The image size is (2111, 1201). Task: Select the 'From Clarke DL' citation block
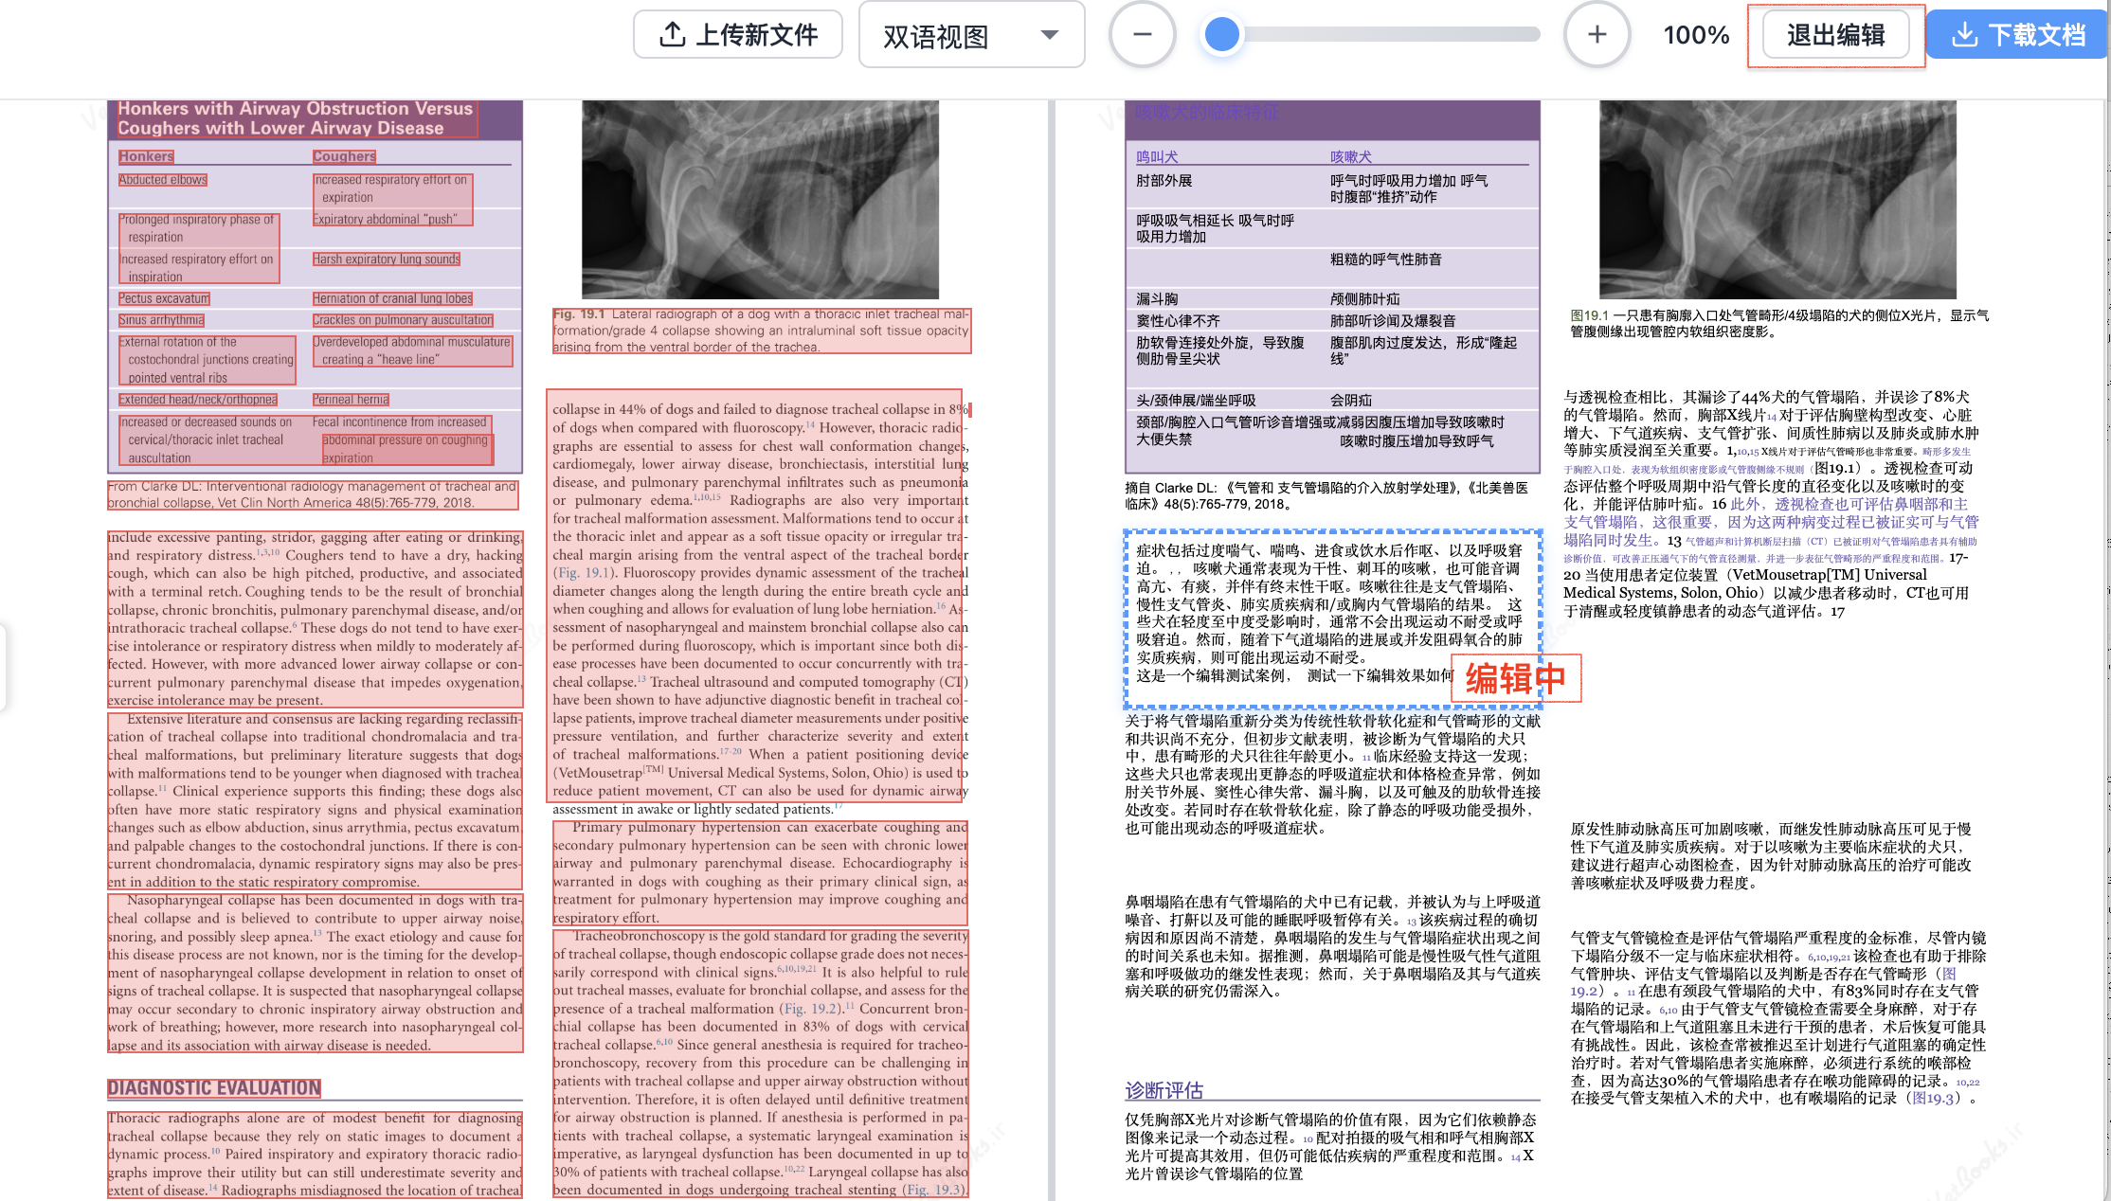[x=313, y=495]
